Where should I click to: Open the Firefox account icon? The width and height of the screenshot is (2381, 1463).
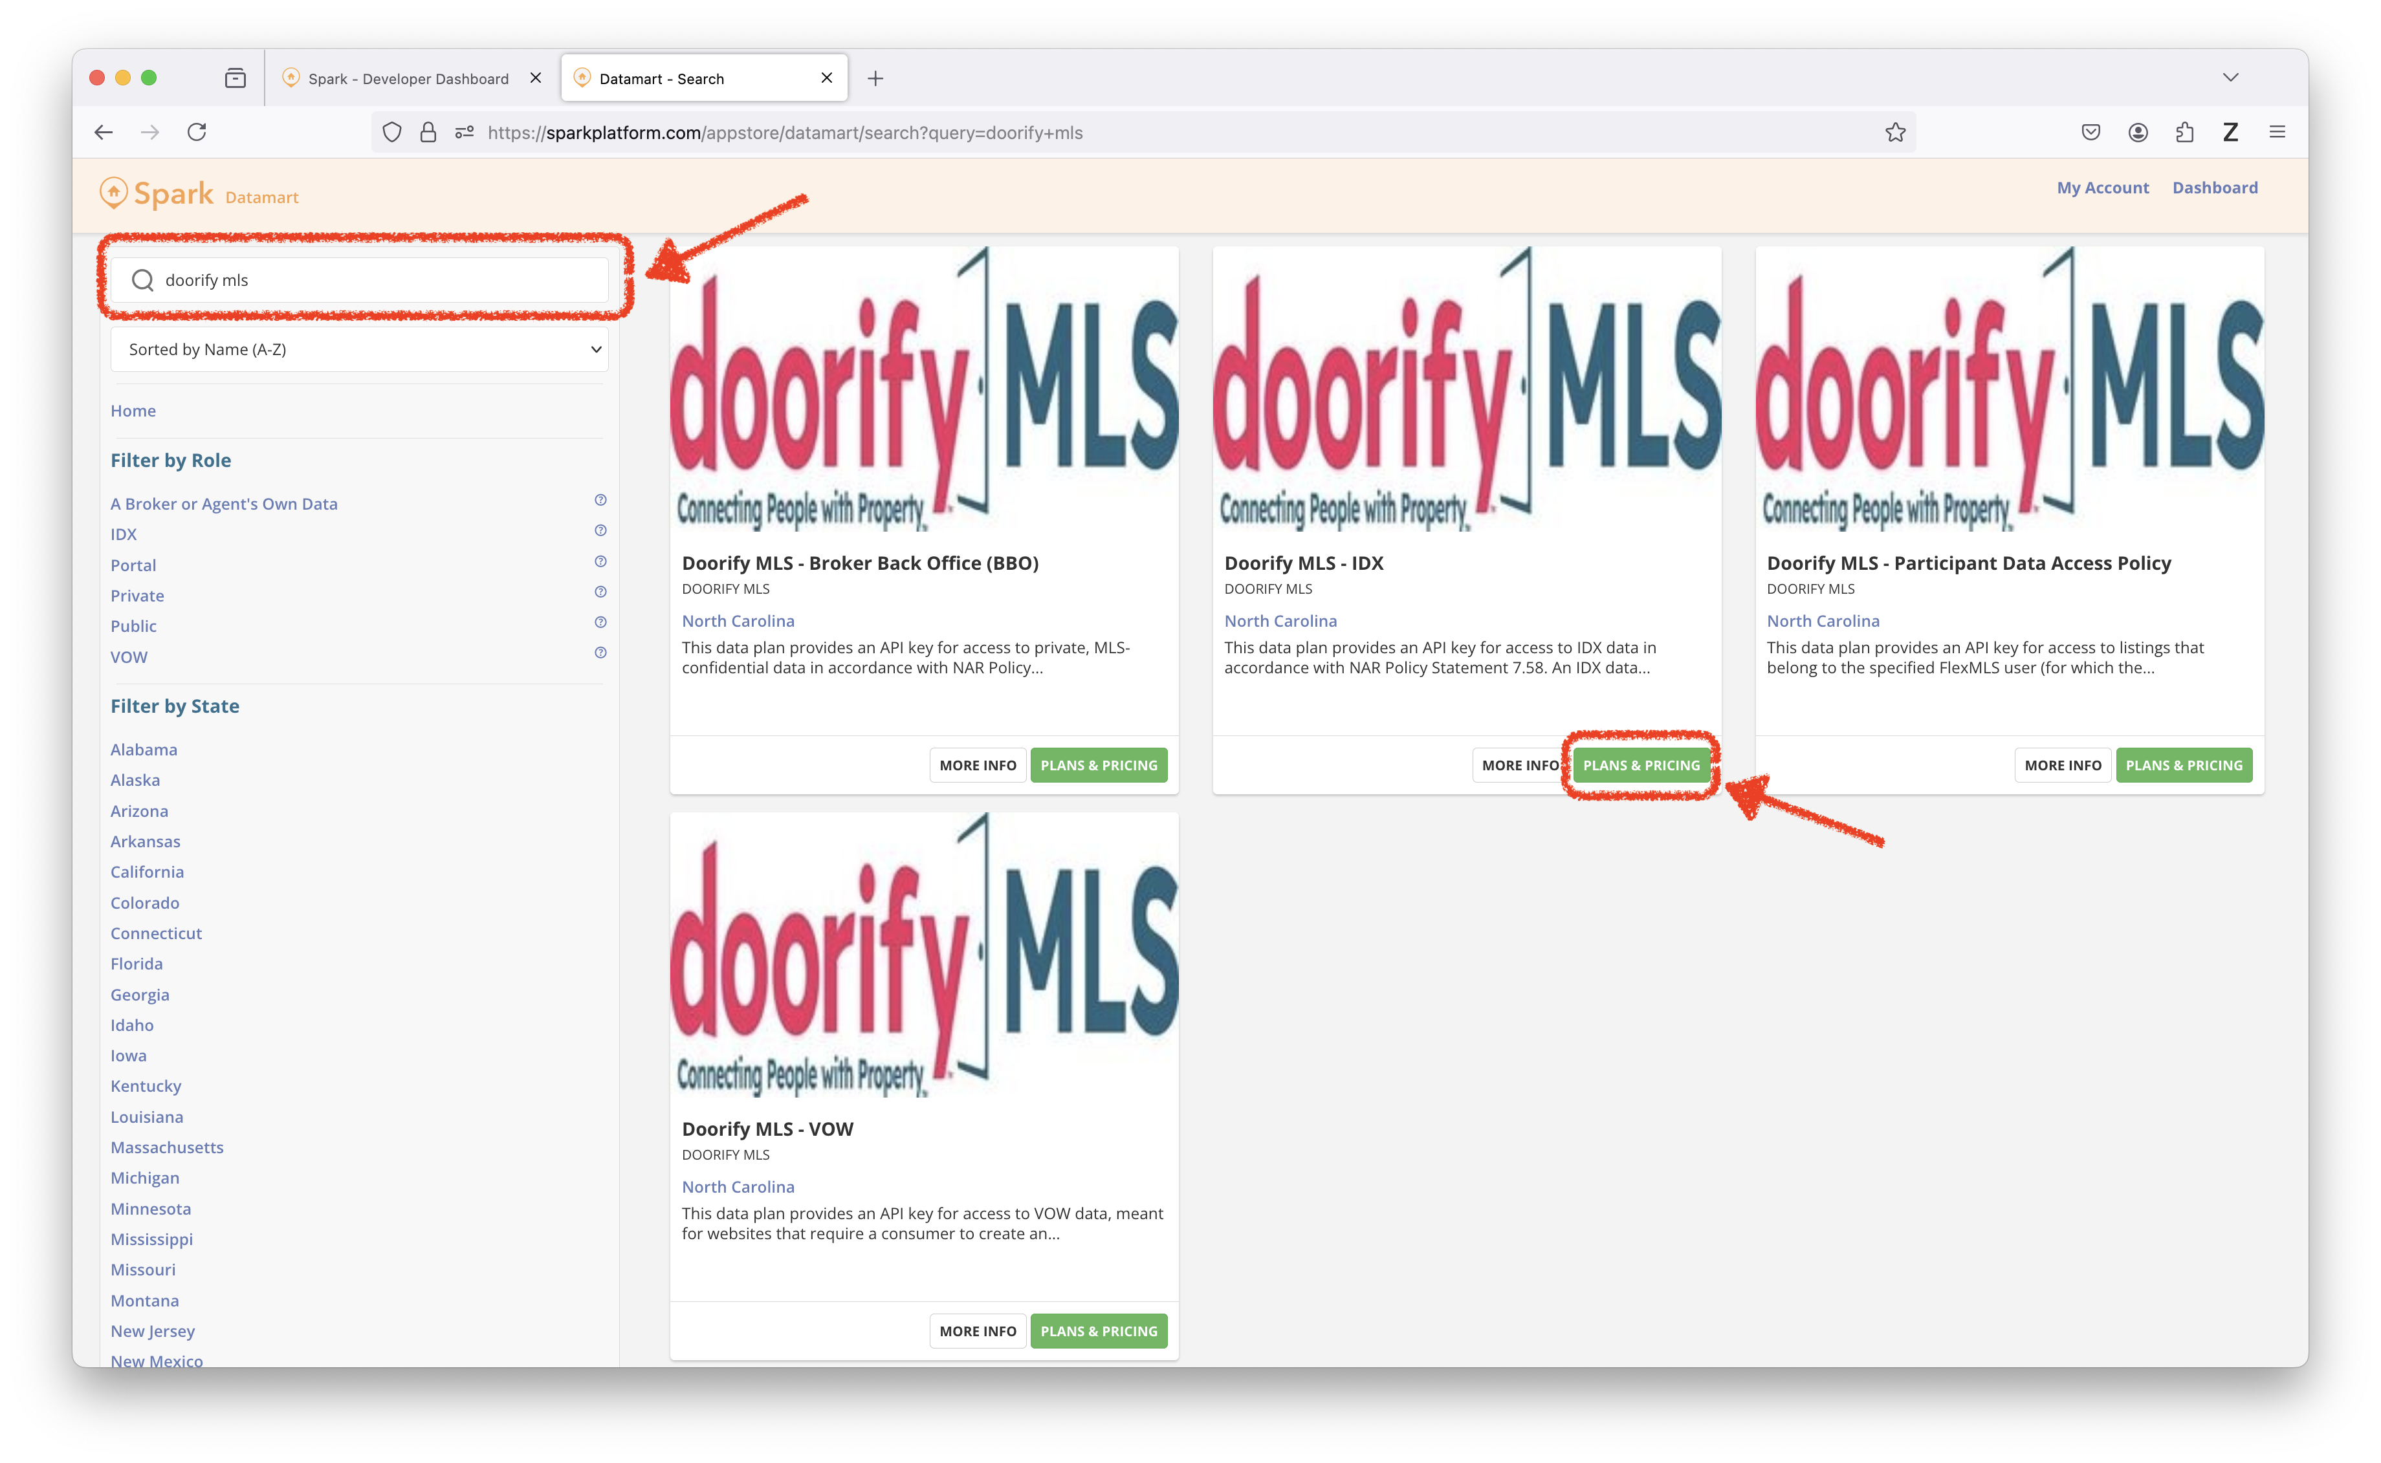(x=2138, y=133)
